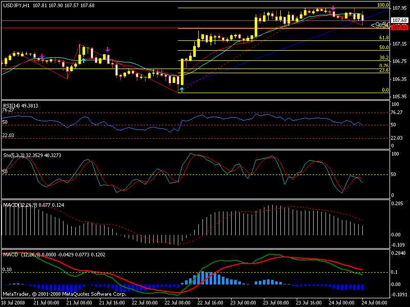Click 22.03 on the RSI right axis
Screen dimensions: 410x307
[x=397, y=138]
